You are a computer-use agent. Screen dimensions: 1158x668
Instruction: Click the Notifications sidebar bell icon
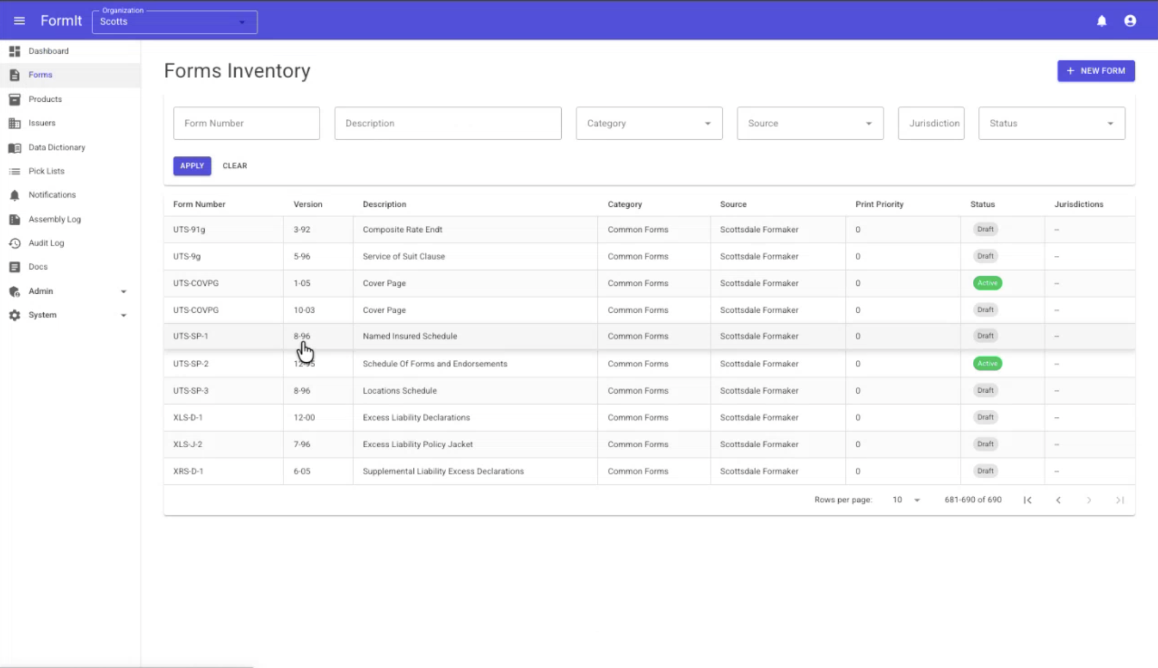(x=15, y=195)
